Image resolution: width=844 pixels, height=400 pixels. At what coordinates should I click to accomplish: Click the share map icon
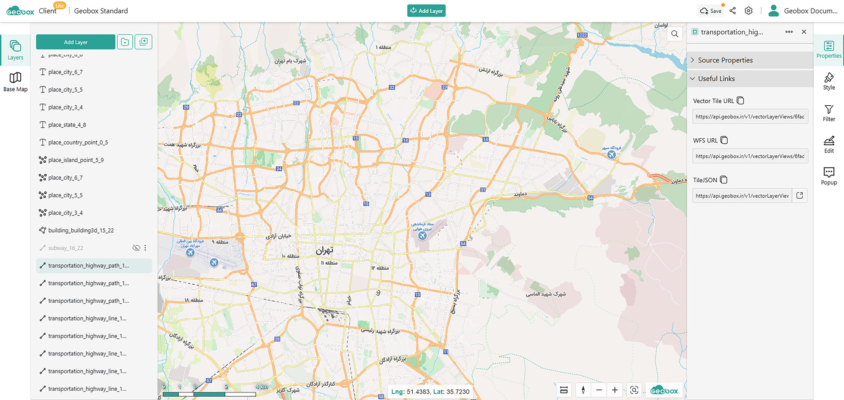733,11
